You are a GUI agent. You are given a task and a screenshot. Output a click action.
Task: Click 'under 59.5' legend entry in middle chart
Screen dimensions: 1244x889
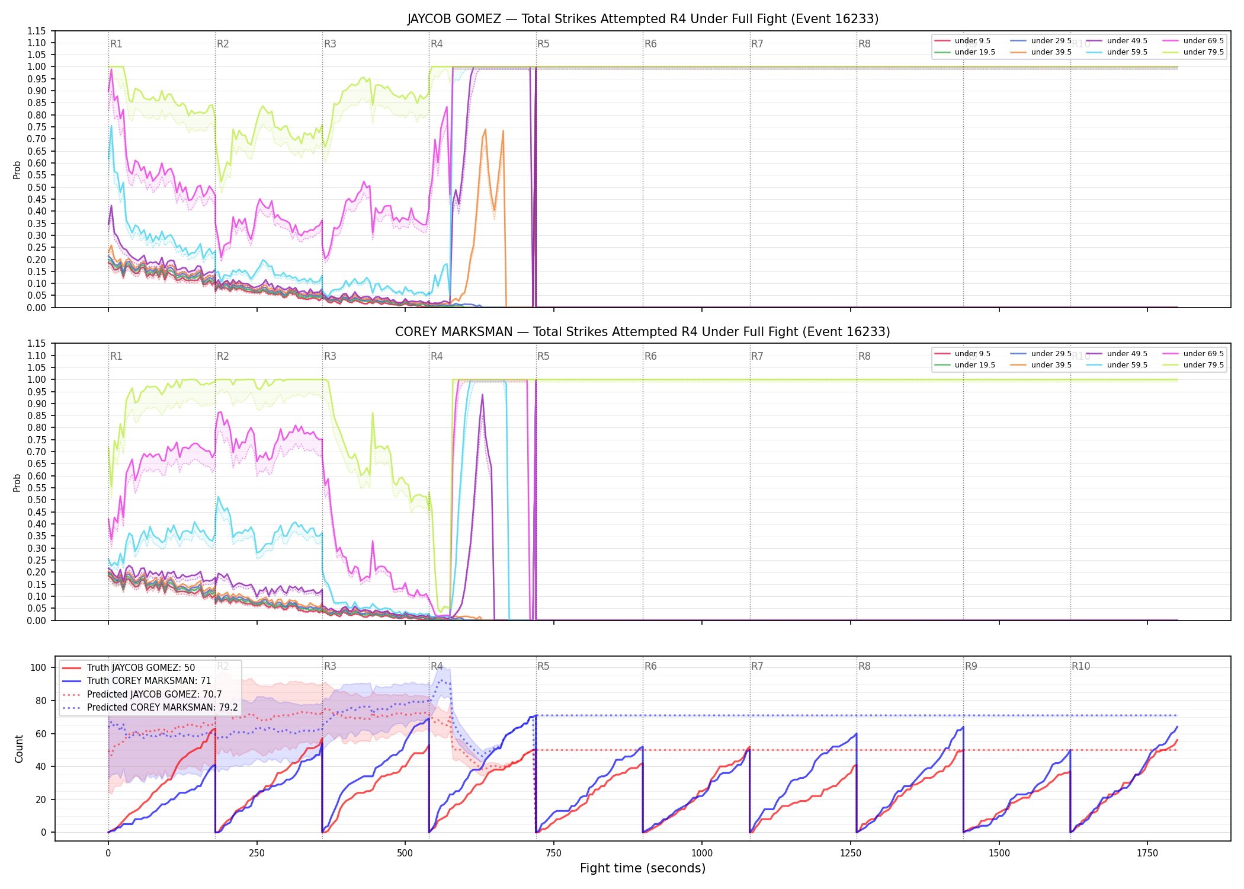tap(1117, 365)
